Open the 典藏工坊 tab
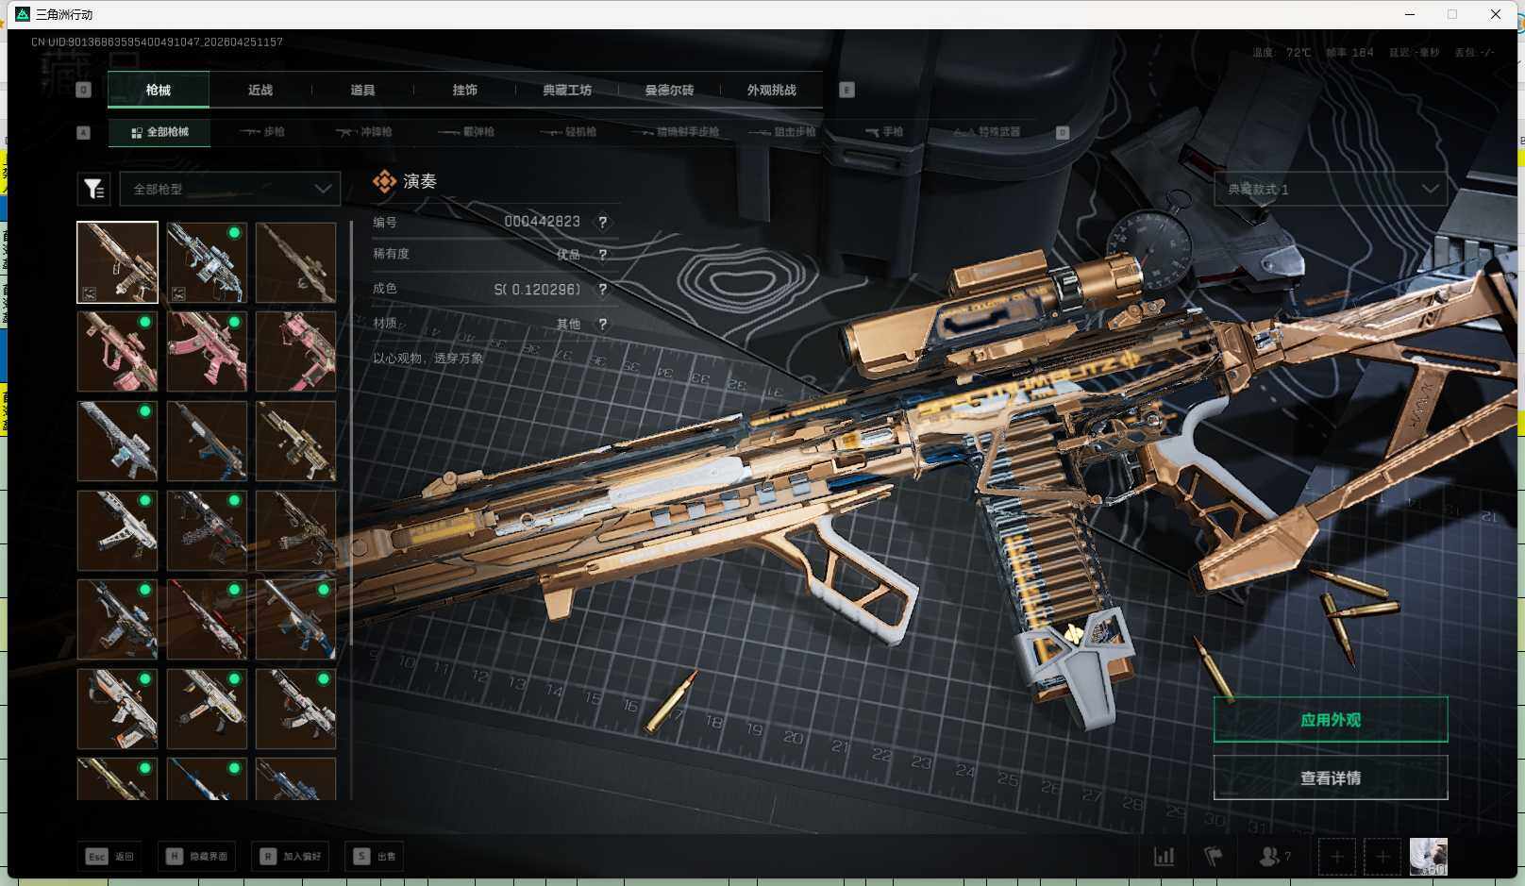The height and width of the screenshot is (886, 1525). point(567,91)
